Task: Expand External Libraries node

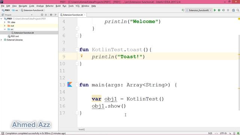Action: tap(1, 40)
